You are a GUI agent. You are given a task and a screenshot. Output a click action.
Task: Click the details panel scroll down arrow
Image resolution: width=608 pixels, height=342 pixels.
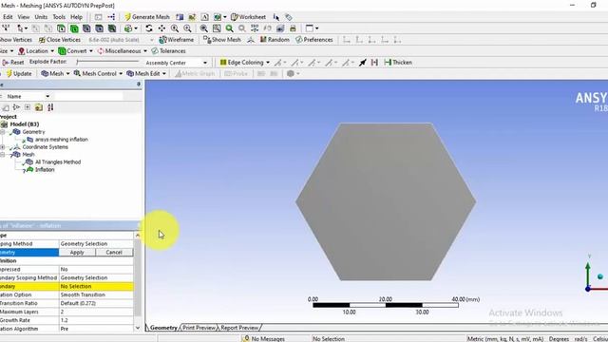(137, 328)
